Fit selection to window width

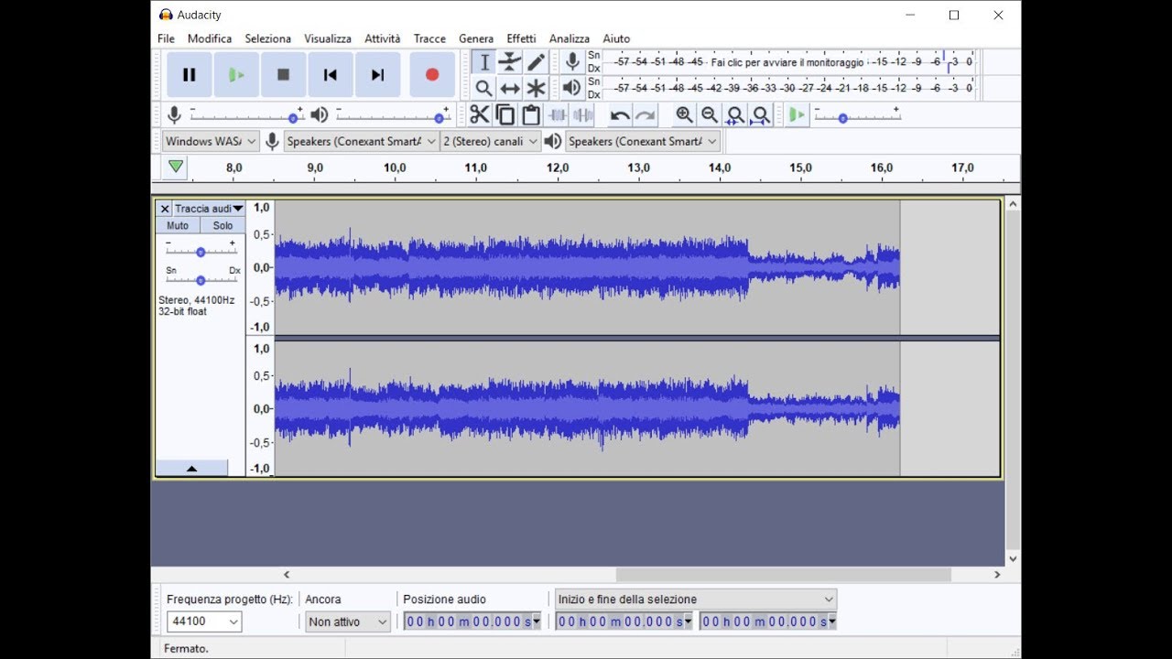pos(734,114)
